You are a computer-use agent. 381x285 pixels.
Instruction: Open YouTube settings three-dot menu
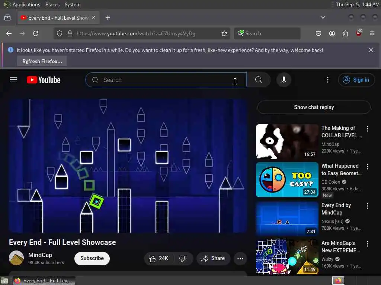point(327,80)
